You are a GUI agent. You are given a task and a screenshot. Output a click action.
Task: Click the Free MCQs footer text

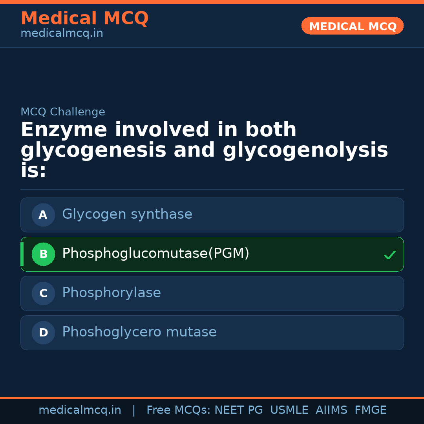pyautogui.click(x=178, y=410)
